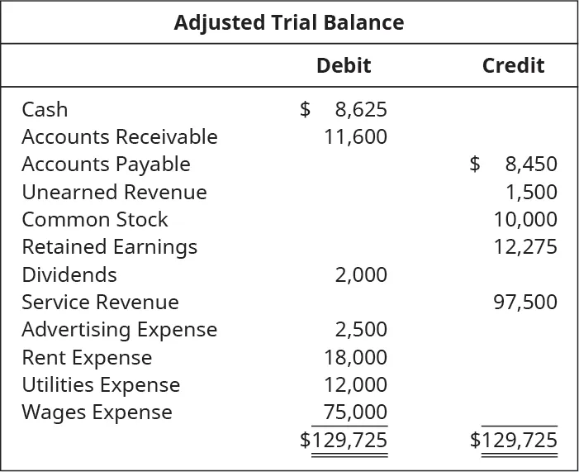Click the Rent Expense label
The width and height of the screenshot is (579, 472).
pos(87,357)
